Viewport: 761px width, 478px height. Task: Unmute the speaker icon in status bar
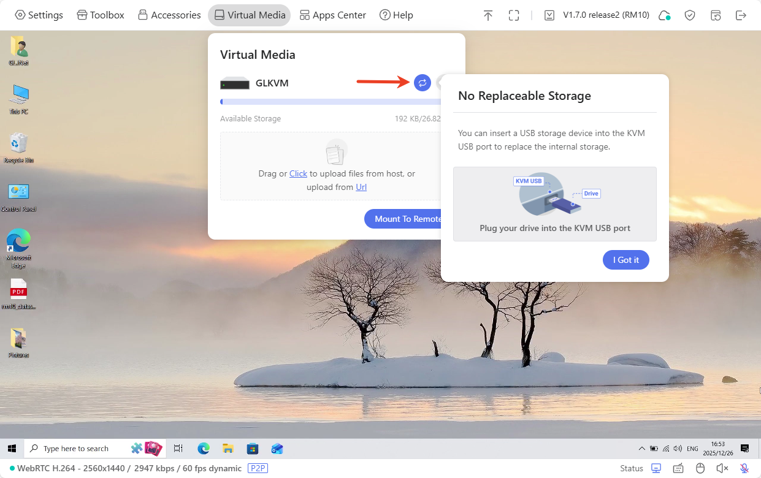(x=722, y=468)
